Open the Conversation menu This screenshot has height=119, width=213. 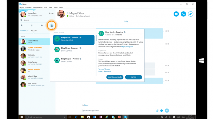38,7
